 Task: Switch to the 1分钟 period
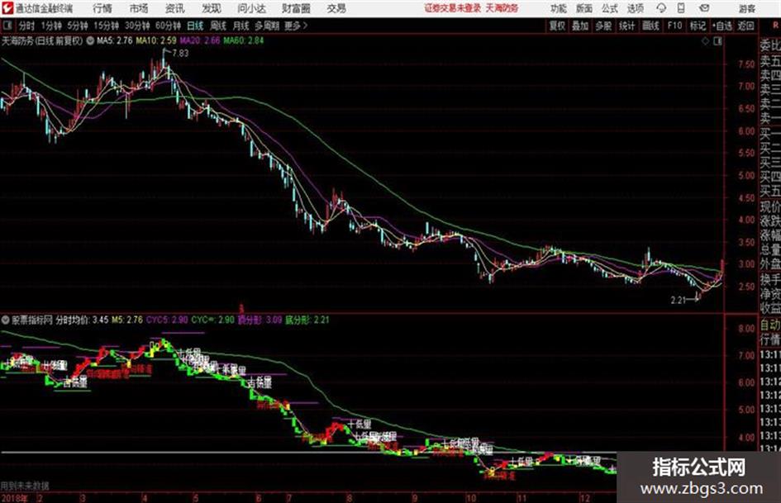[x=51, y=26]
